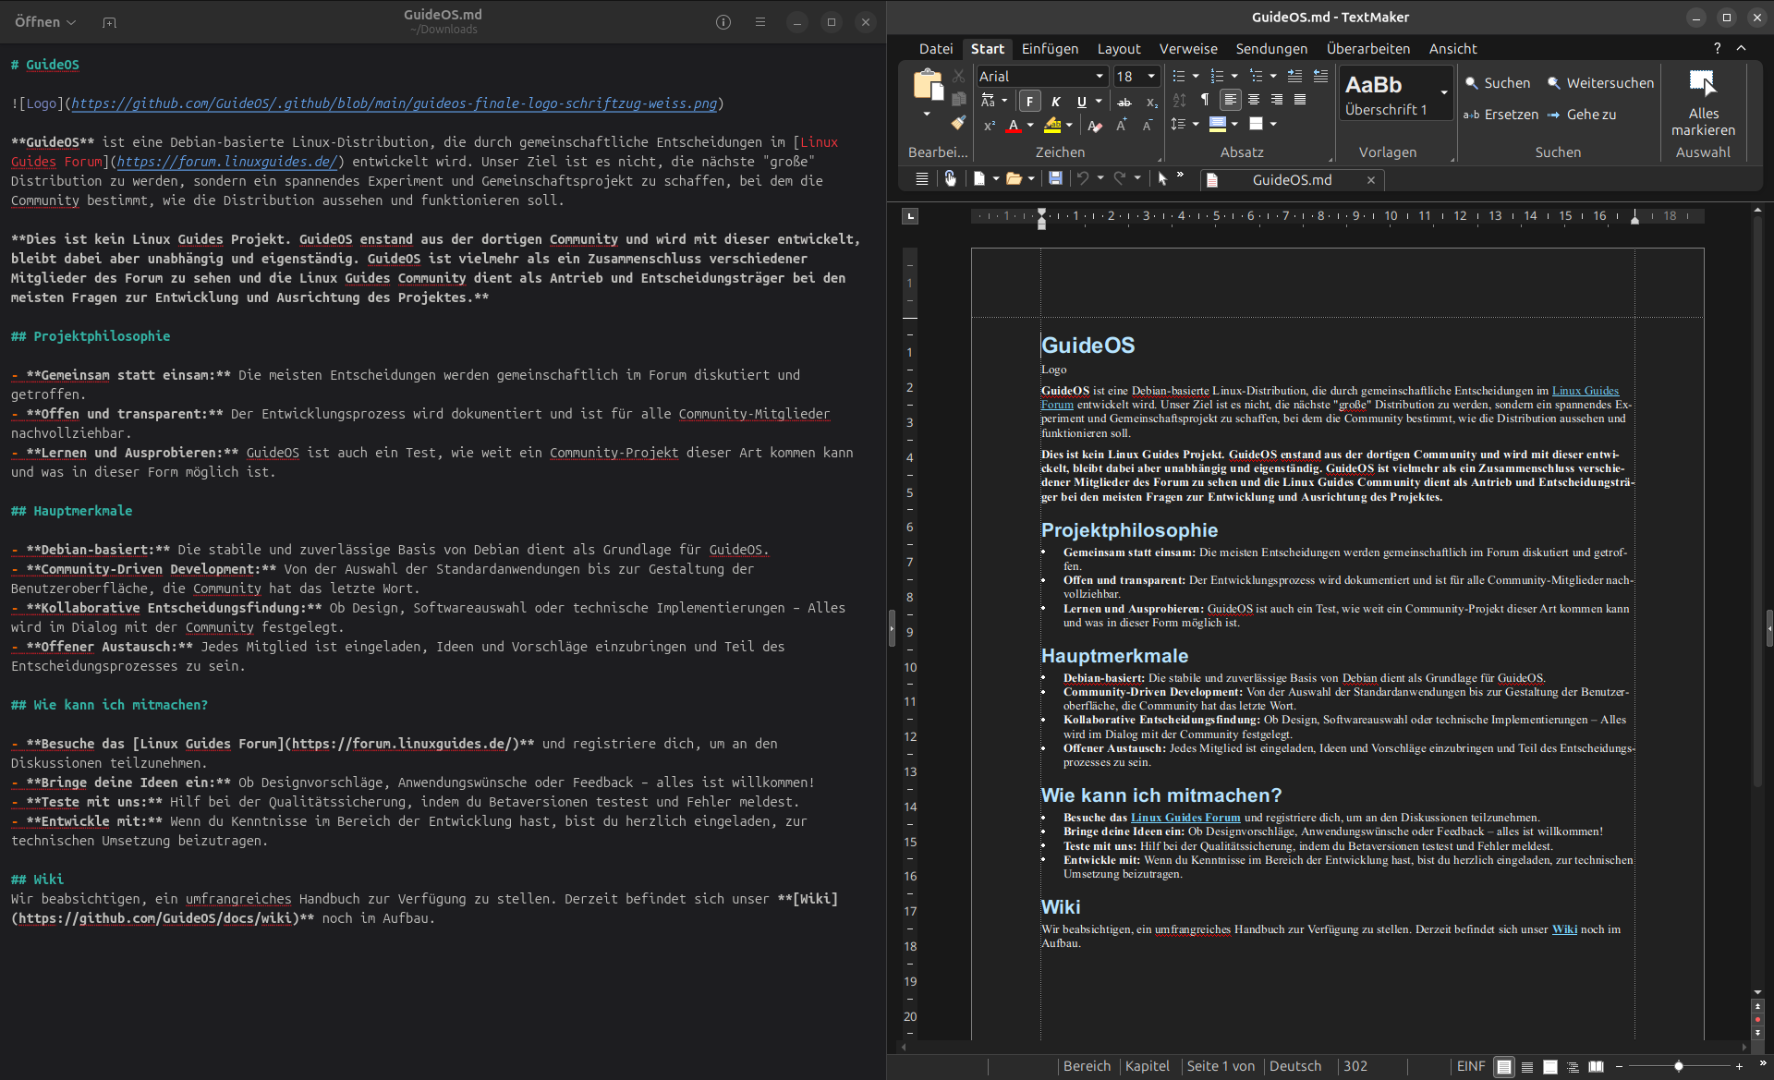Expand the highlighter color dropdown arrow
Image resolution: width=1774 pixels, height=1080 pixels.
click(1069, 126)
